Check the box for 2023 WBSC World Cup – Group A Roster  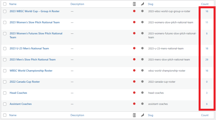pos(5,11)
